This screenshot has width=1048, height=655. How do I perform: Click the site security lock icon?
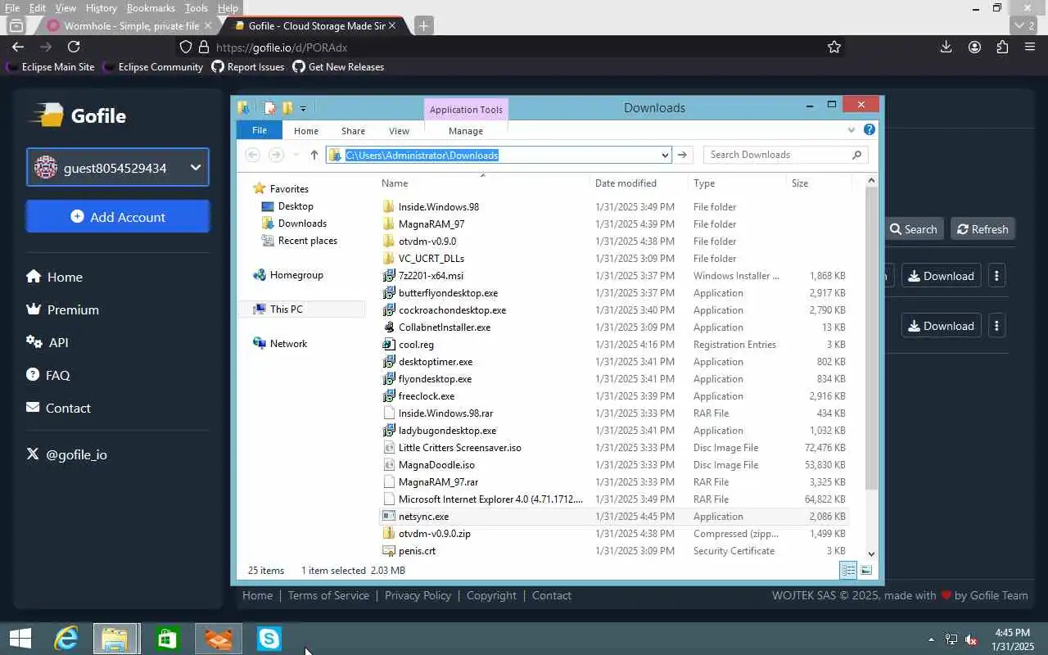click(x=204, y=47)
